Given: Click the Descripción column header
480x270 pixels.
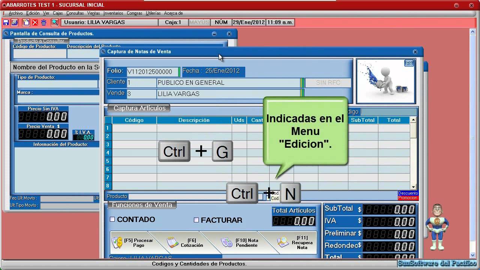Looking at the screenshot, I should click(194, 120).
